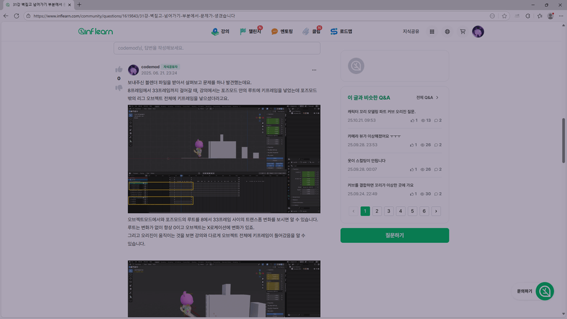567x319 pixels.
Task: Click the 이 글과 비슷한 Q&A heading
Action: (x=369, y=97)
